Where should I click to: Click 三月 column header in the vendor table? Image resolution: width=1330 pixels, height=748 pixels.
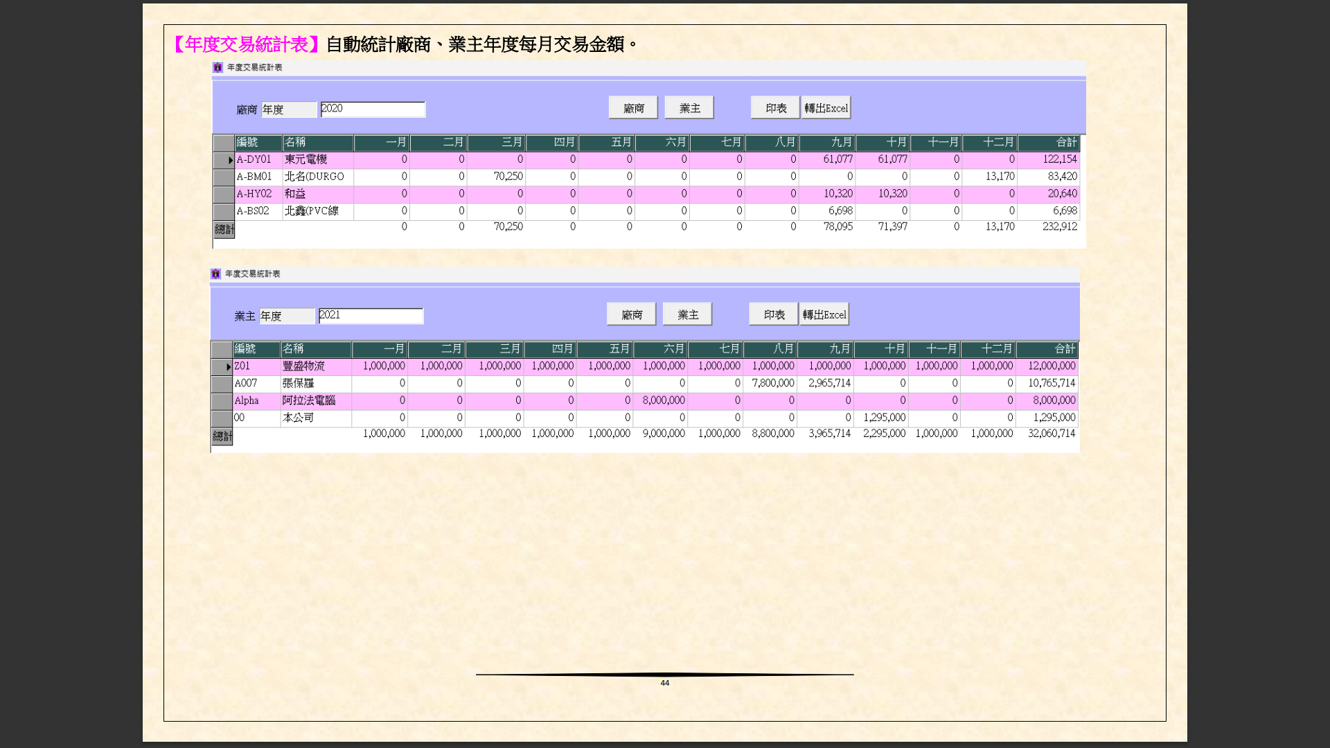point(497,143)
